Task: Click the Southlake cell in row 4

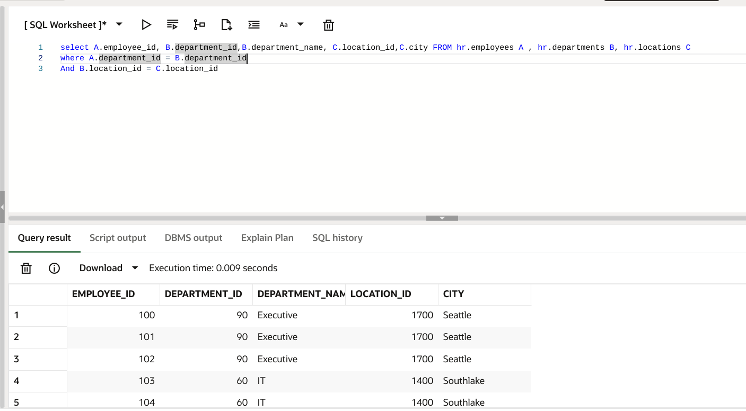Action: 485,381
